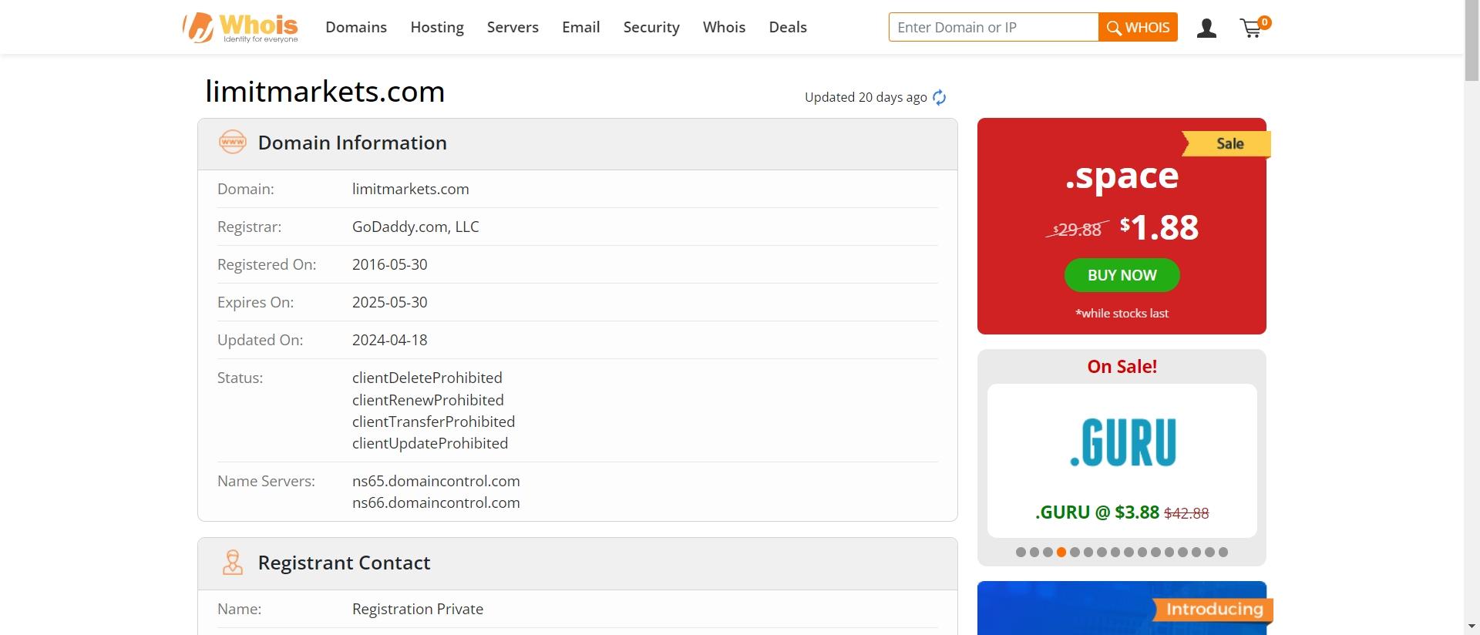The height and width of the screenshot is (635, 1480).
Task: Click the On Sale! heading
Action: (x=1122, y=367)
